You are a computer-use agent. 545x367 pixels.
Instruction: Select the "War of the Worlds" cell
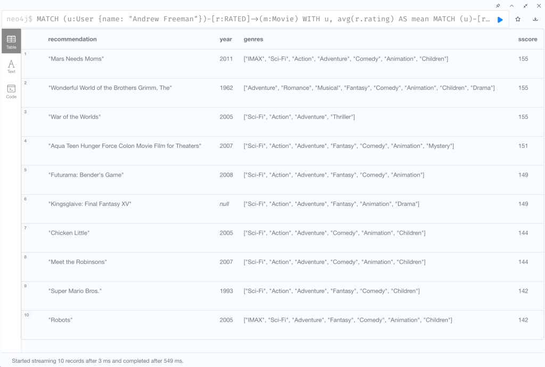tap(75, 117)
